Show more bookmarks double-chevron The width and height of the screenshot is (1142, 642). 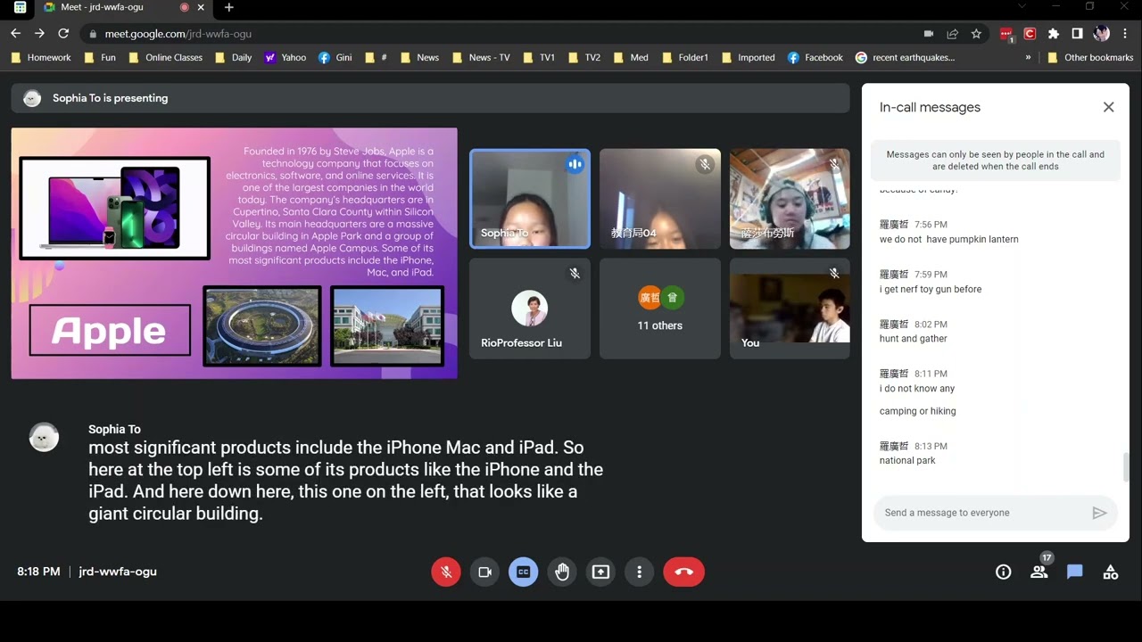coord(1028,57)
